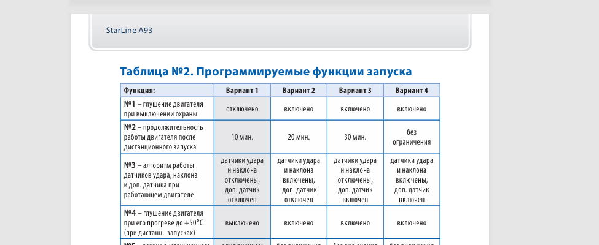Click the 'Вариант 2' column header
Screen dimensions: 599x245
(299, 91)
